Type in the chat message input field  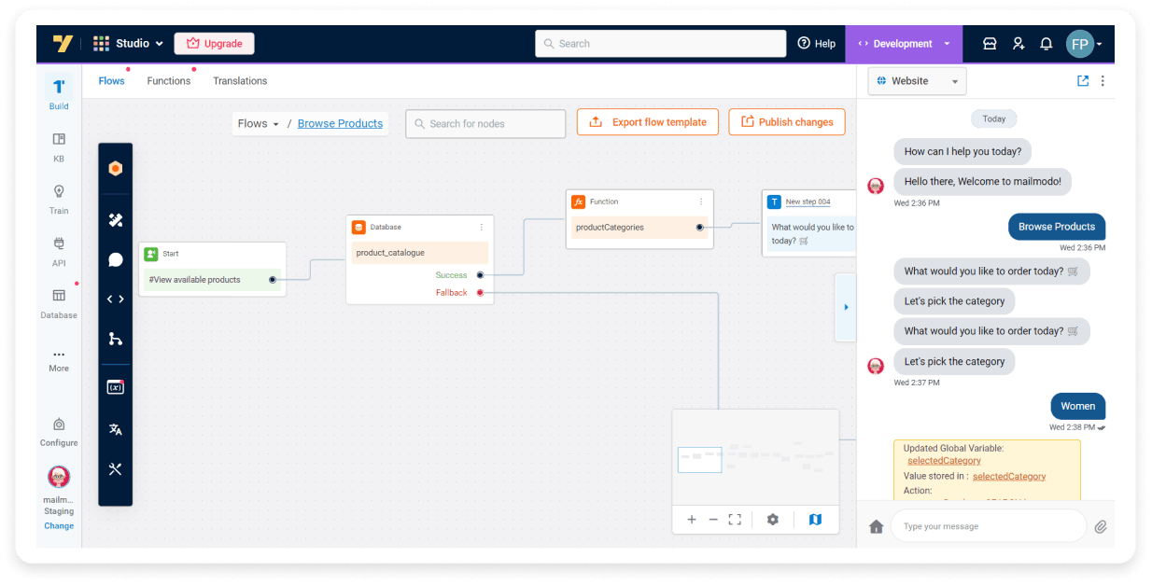(988, 525)
